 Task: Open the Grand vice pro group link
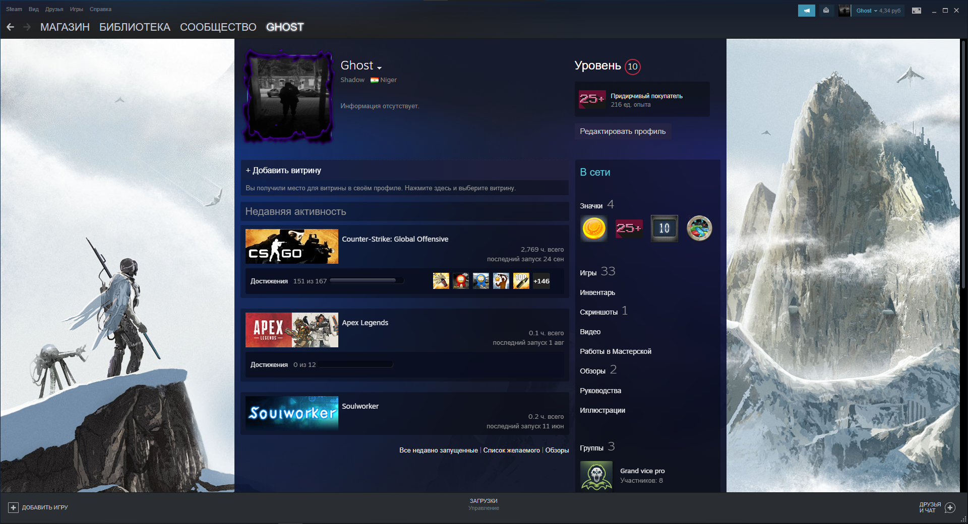point(642,471)
